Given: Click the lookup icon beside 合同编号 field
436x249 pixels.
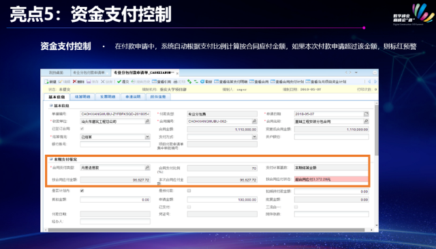Looking at the screenshot, I should (x=254, y=121).
